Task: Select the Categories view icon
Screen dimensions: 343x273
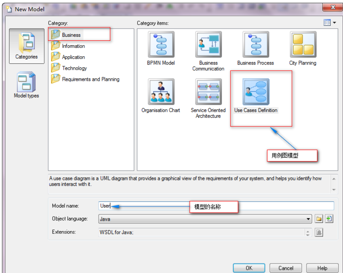Action: point(27,46)
